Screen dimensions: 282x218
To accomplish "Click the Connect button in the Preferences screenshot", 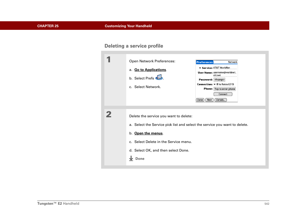I will click(x=223, y=94).
